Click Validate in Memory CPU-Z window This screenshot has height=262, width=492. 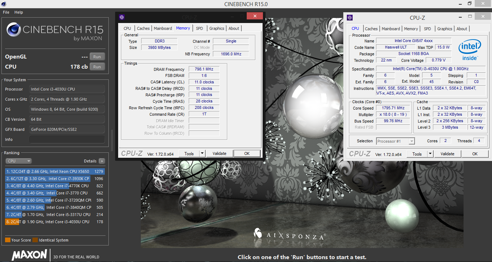tap(219, 153)
